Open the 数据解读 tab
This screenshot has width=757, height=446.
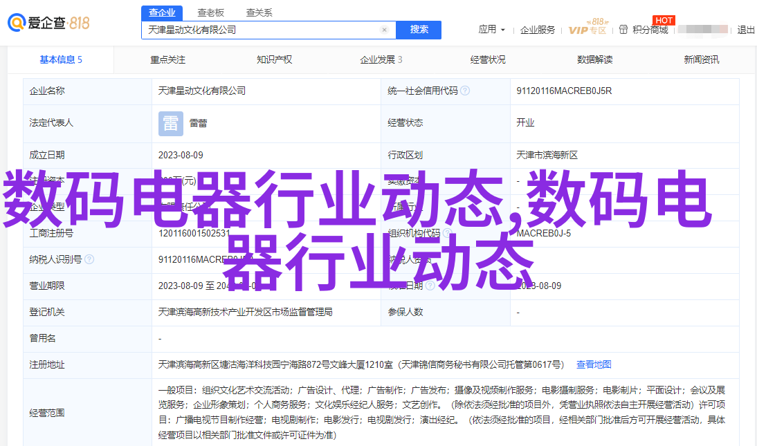595,59
